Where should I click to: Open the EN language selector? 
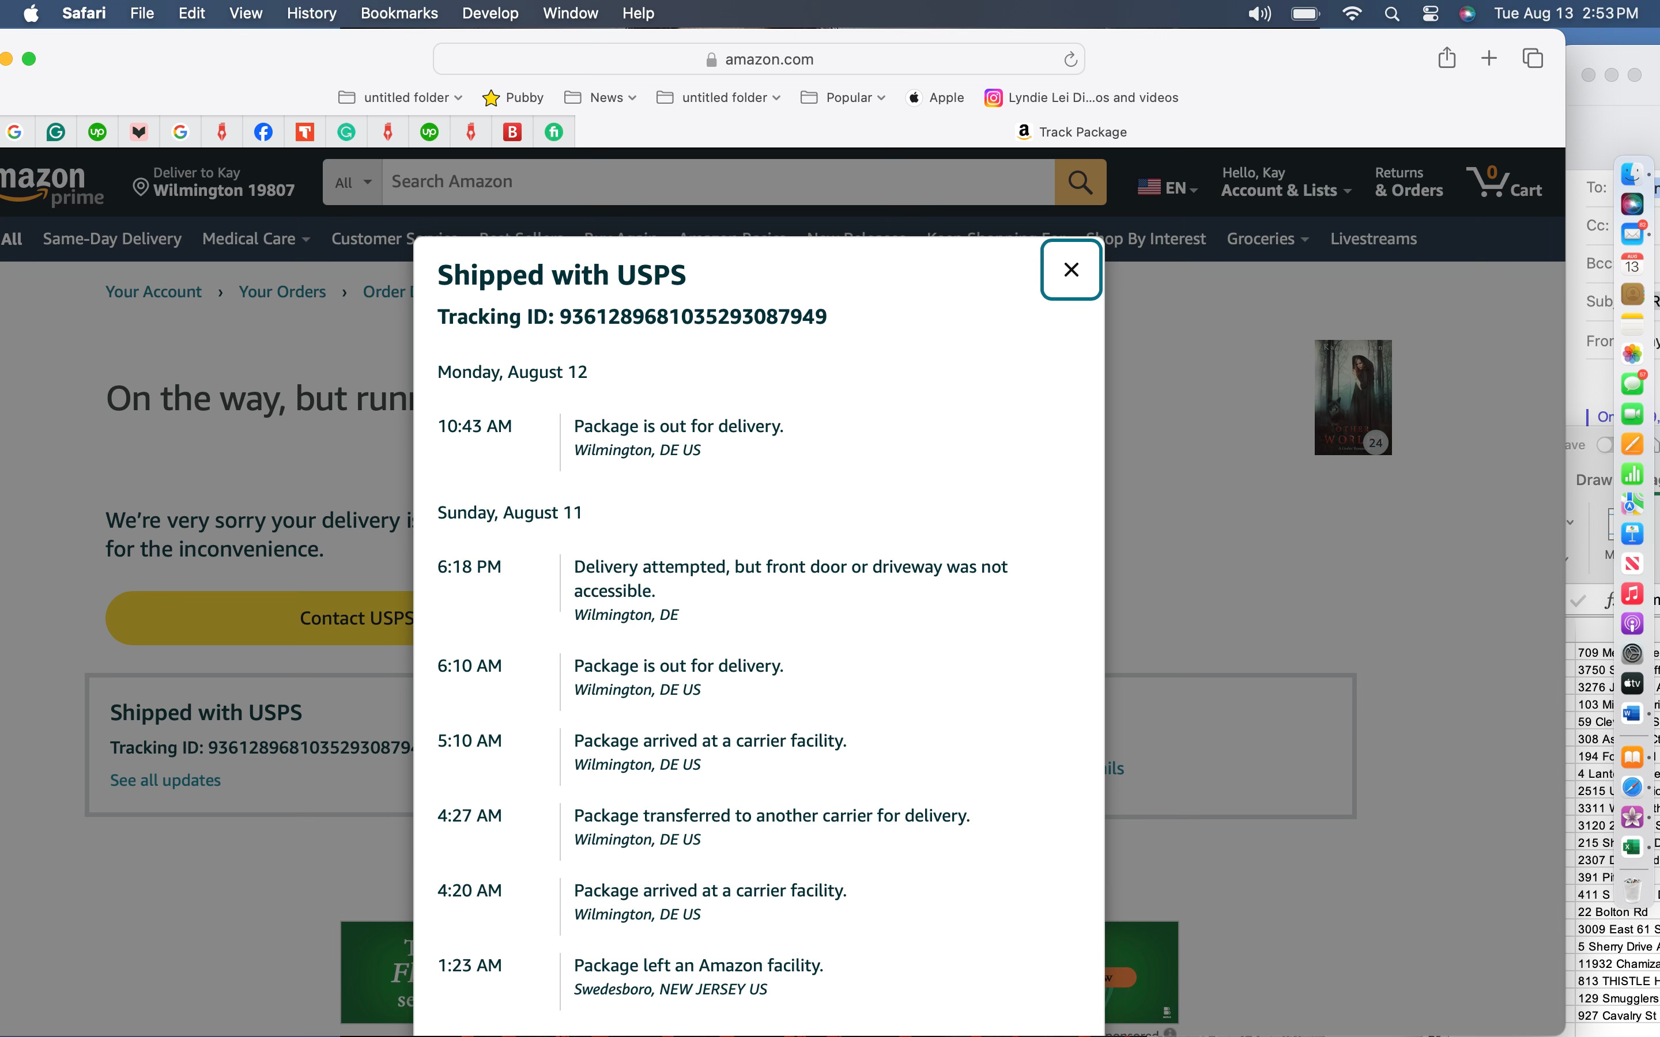1167,188
